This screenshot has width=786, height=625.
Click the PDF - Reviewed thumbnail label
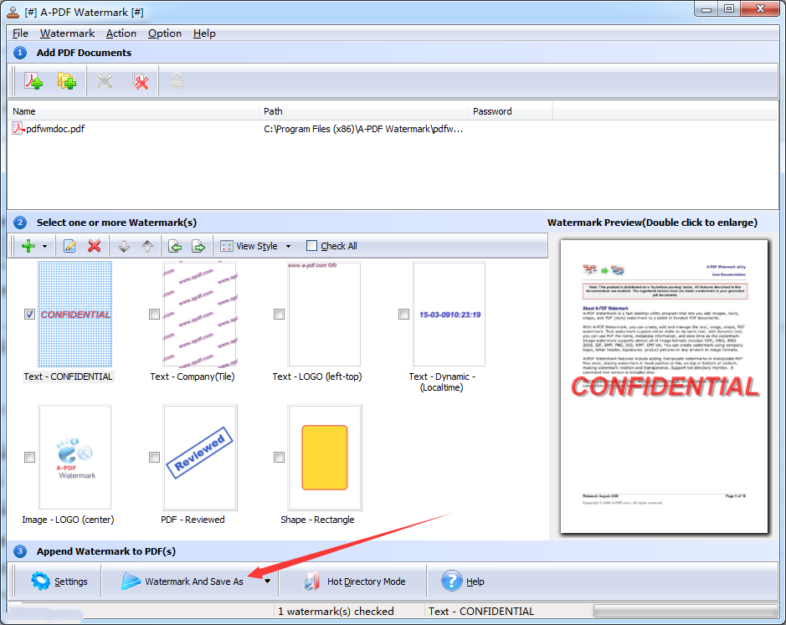[x=193, y=520]
